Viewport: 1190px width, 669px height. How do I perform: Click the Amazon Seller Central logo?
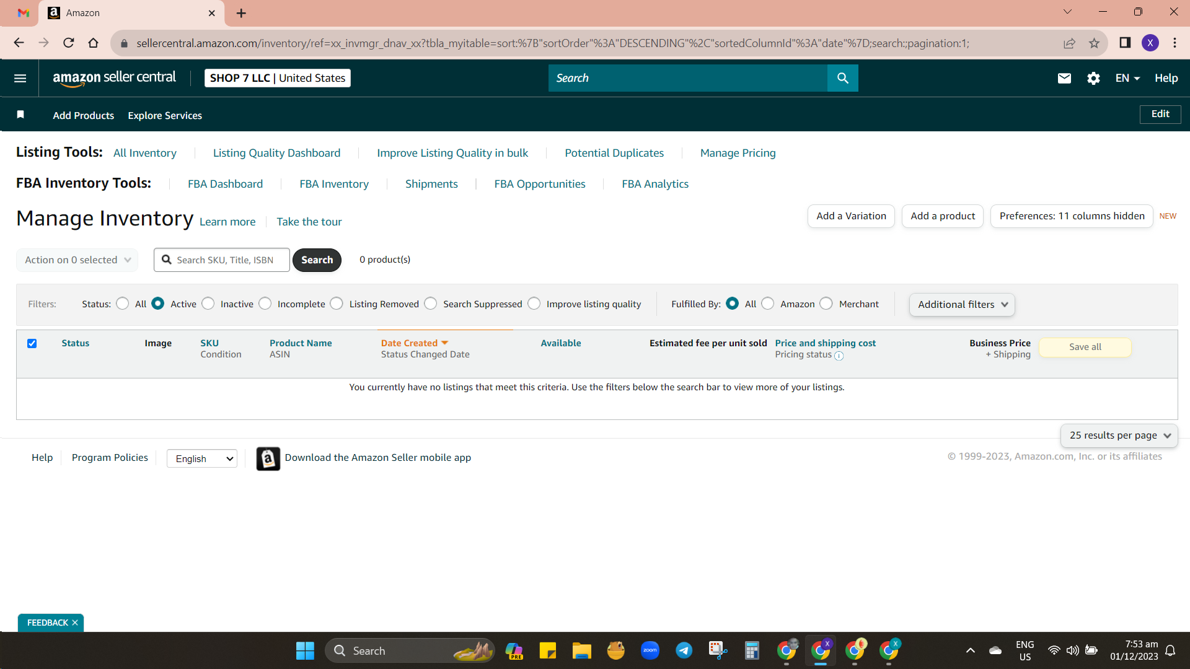pyautogui.click(x=114, y=78)
